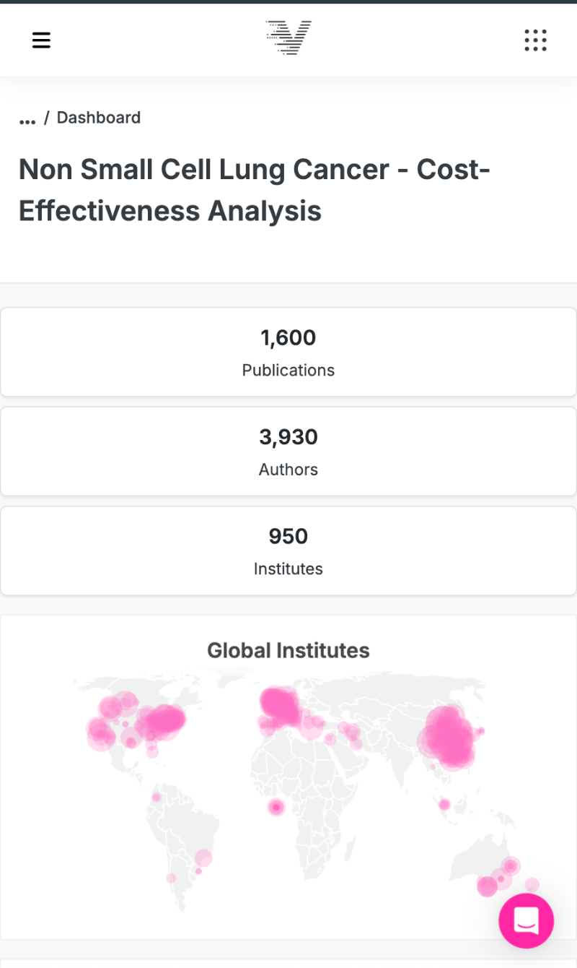
Task: Click the West Africa institute bubble
Action: tap(276, 808)
